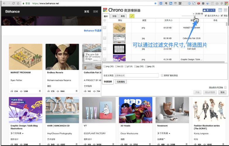Sort by 类型 column header
This screenshot has width=229, height=146.
[x=144, y=20]
